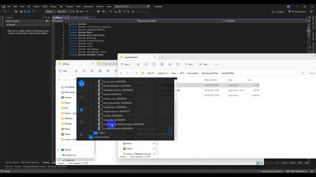Click the Back arrow in VaultVM-Main Explorer
The height and width of the screenshot is (177, 316).
121,73
